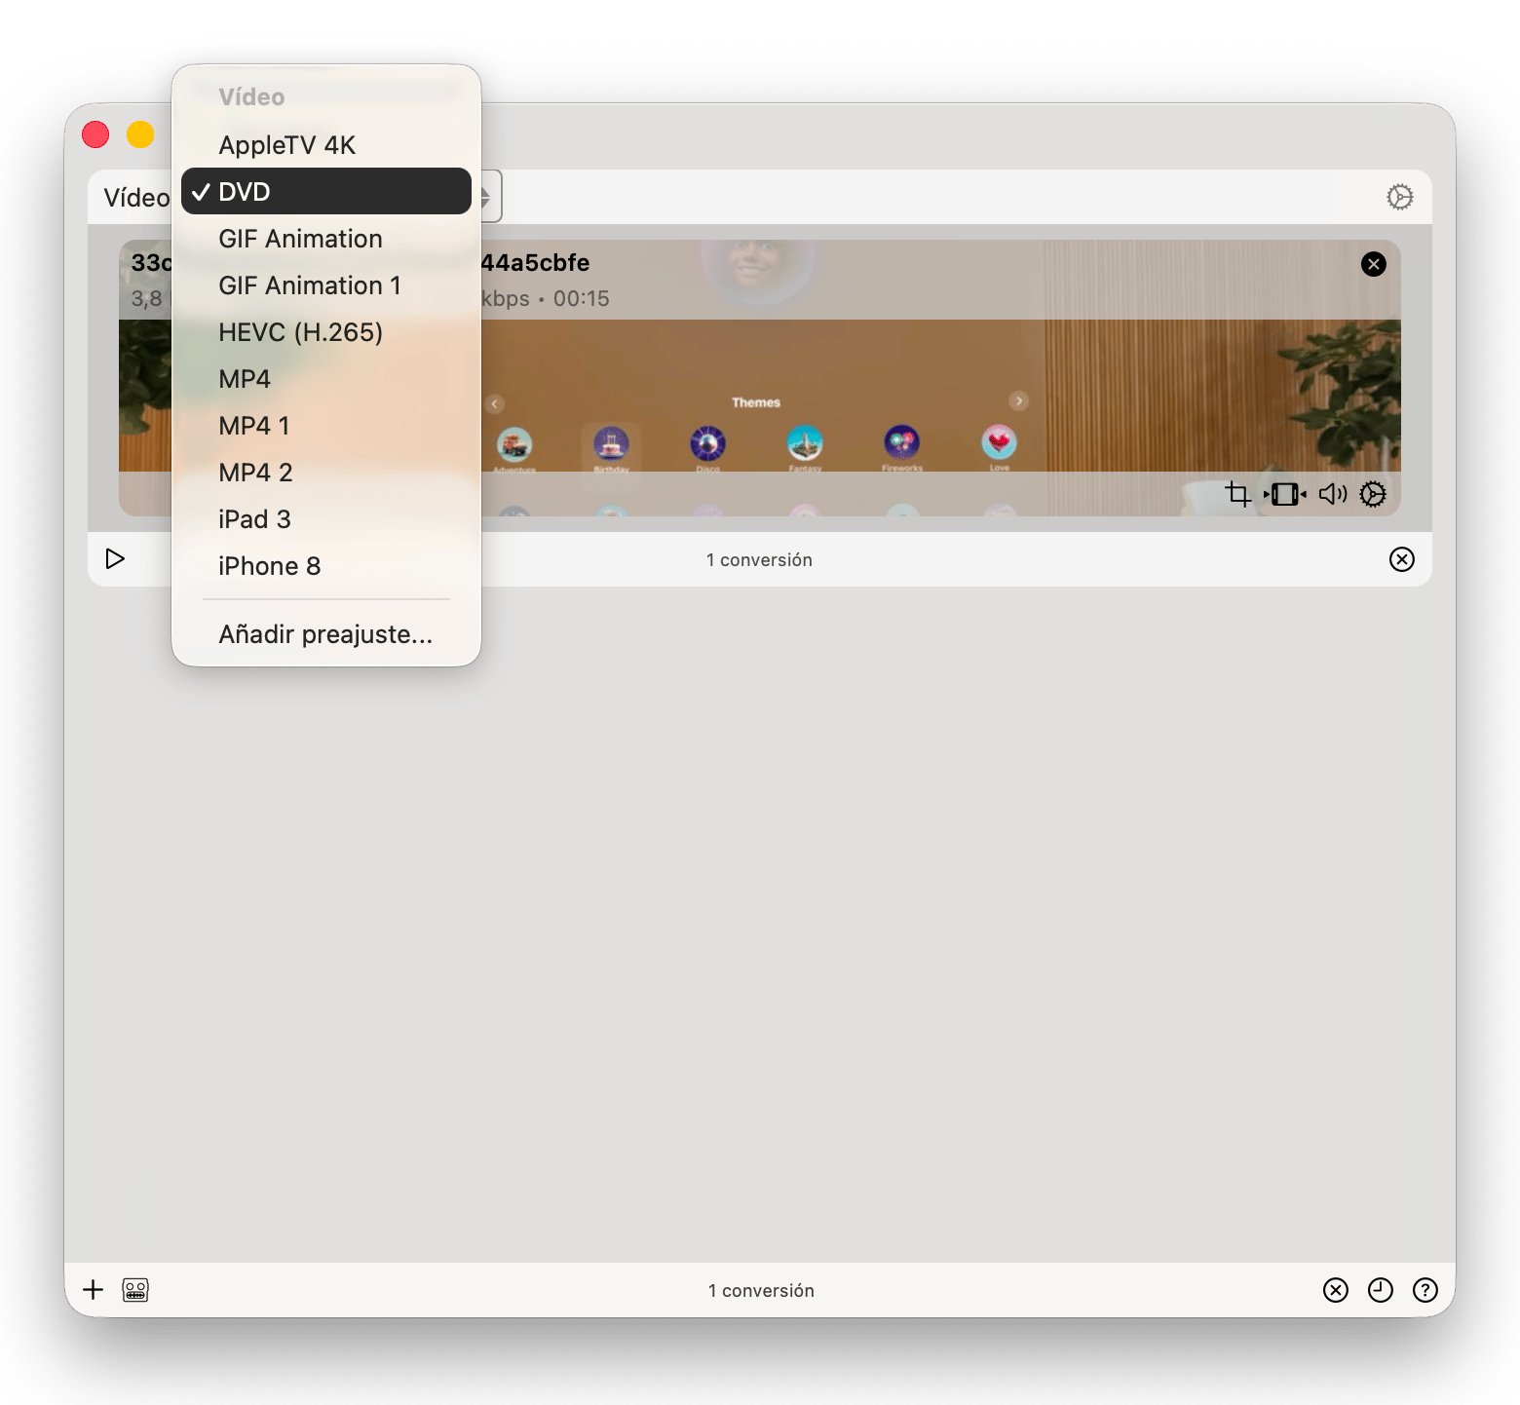
Task: Start conversion with play button
Action: [115, 559]
